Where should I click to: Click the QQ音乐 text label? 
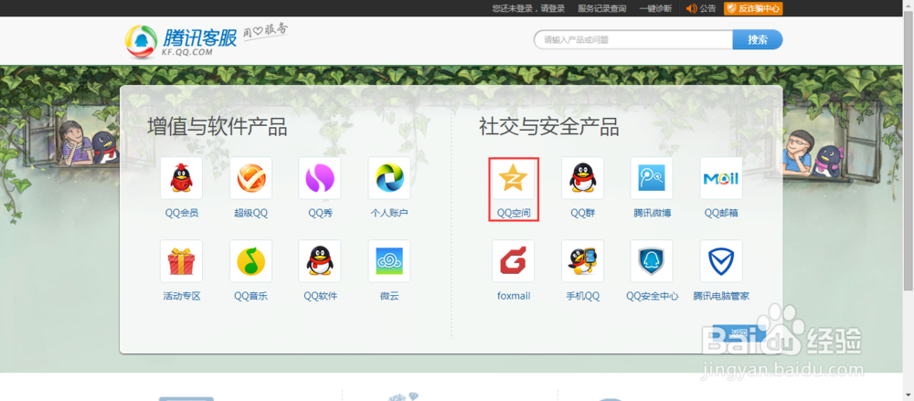pyautogui.click(x=250, y=296)
